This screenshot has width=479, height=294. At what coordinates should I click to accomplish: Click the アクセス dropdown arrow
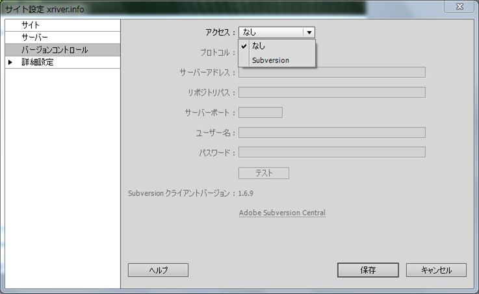coord(309,32)
